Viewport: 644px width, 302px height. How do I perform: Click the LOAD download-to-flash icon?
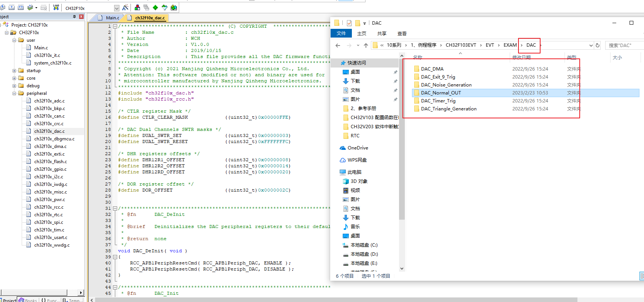(56, 7)
